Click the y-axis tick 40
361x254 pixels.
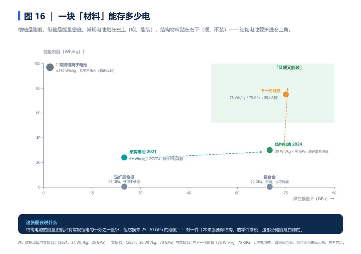click(38, 138)
